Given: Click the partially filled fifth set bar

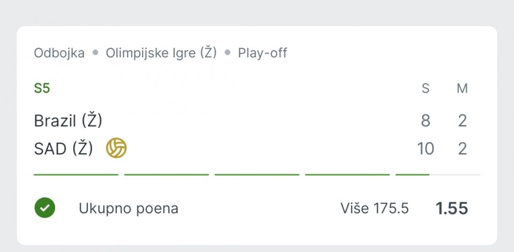Looking at the screenshot, I should click(438, 174).
